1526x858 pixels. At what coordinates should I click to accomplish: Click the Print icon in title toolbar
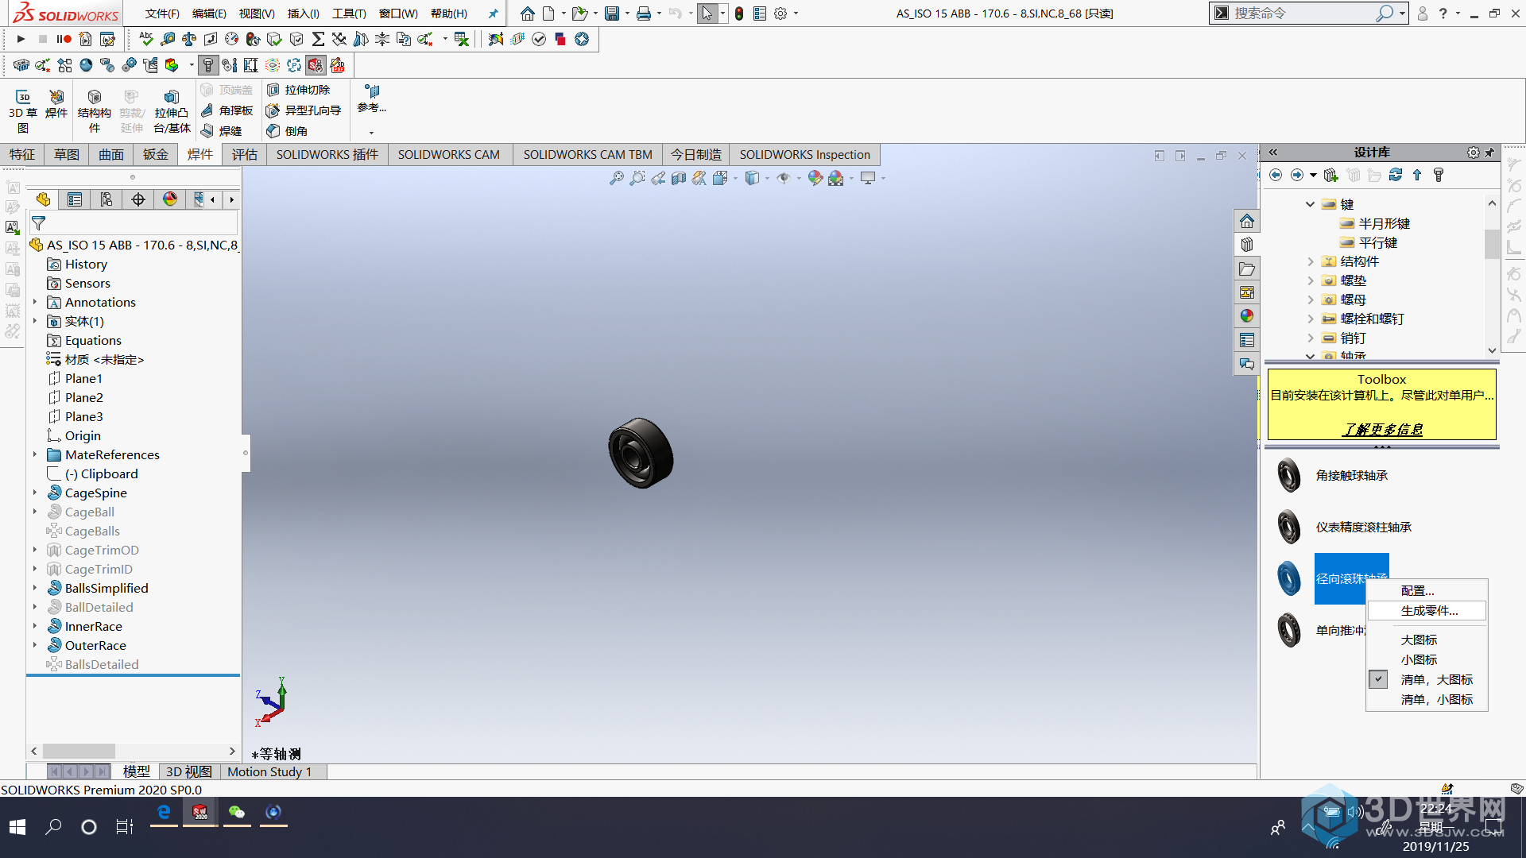click(644, 14)
